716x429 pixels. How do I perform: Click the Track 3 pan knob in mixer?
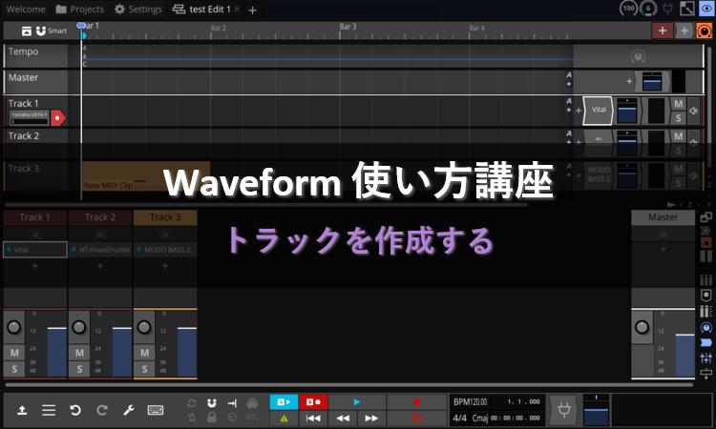144,327
